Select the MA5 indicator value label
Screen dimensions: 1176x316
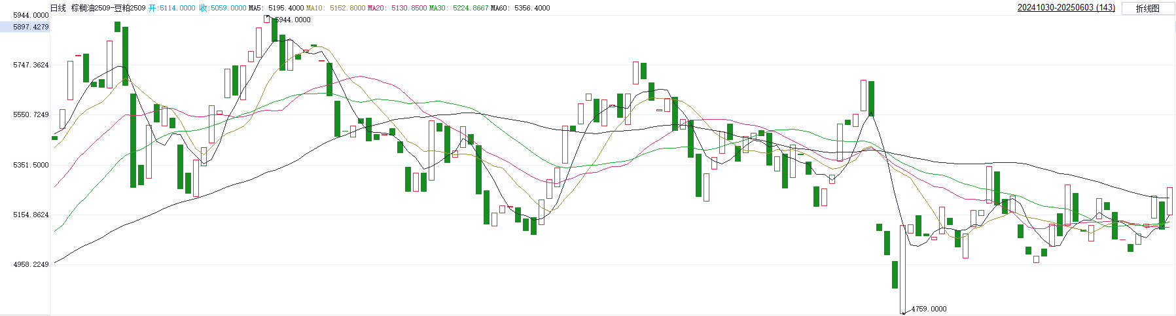pyautogui.click(x=276, y=8)
